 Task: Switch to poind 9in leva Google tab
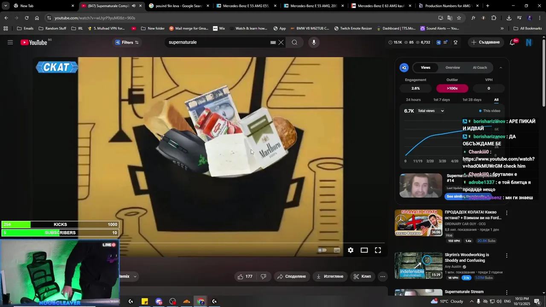point(179,6)
